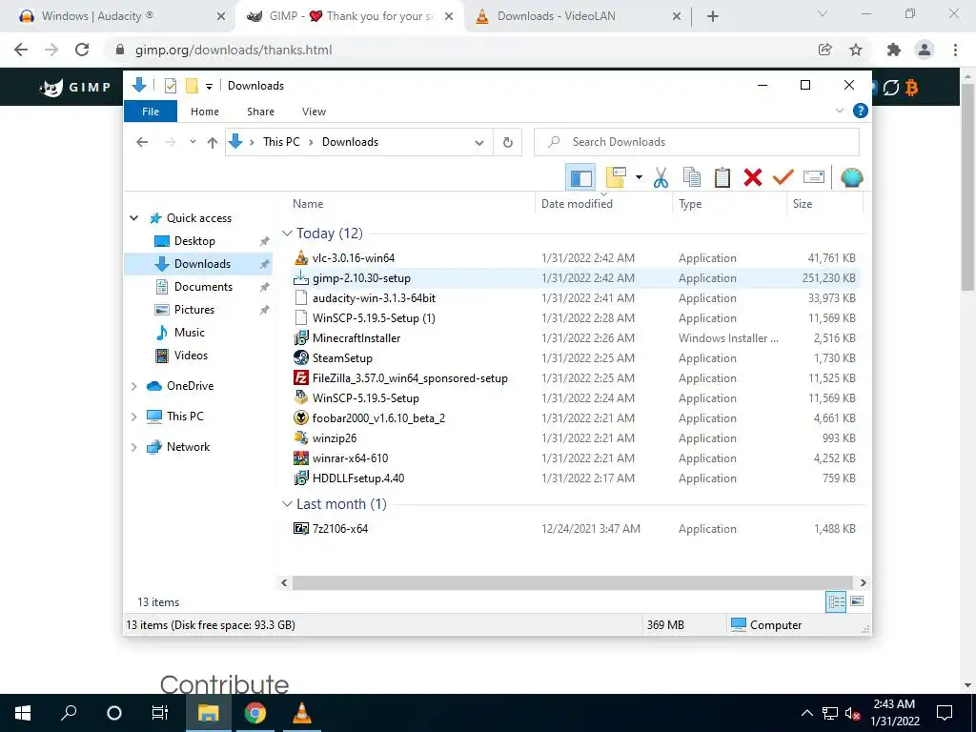Click the Email envelope toolbar icon
976x732 pixels.
tap(814, 177)
